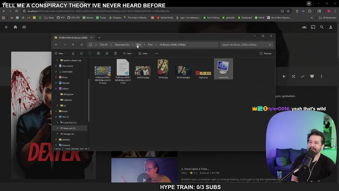Expand the Music tree node
This screenshot has height=191, width=339.
56,77
